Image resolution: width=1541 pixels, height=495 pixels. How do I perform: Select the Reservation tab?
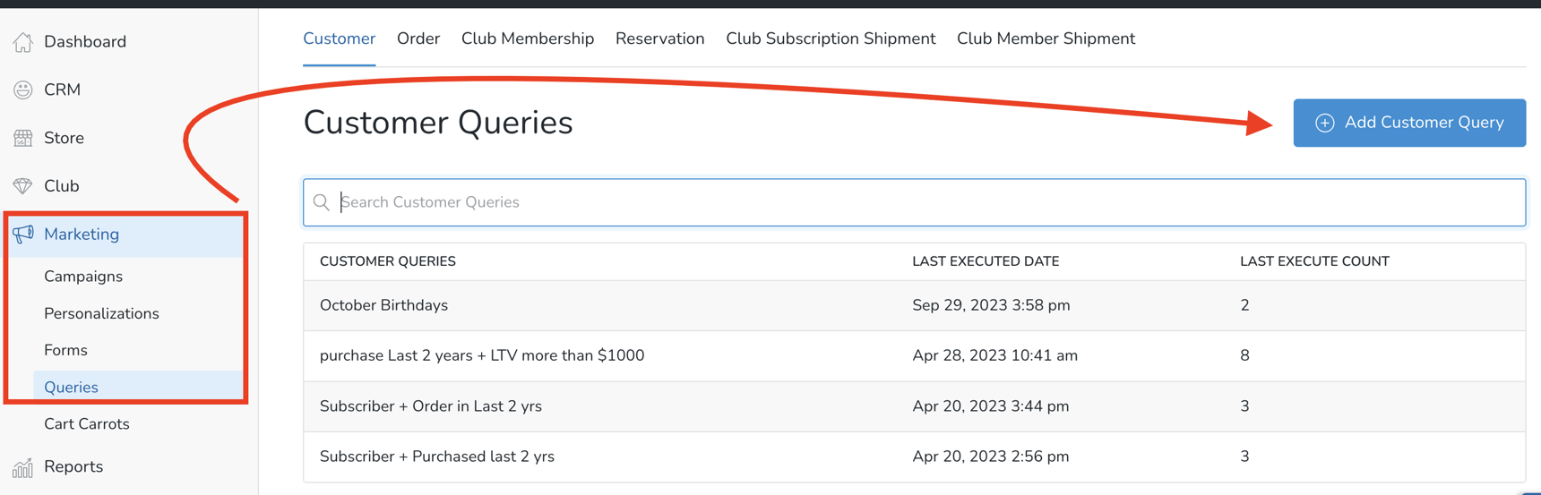tap(660, 38)
